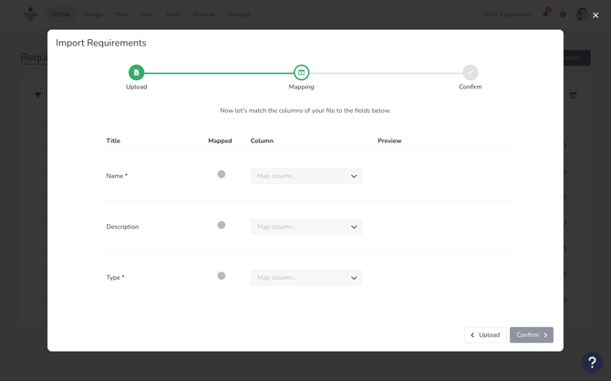611x381 pixels.
Task: Click the Confirm step checkmark icon
Action: click(x=470, y=72)
